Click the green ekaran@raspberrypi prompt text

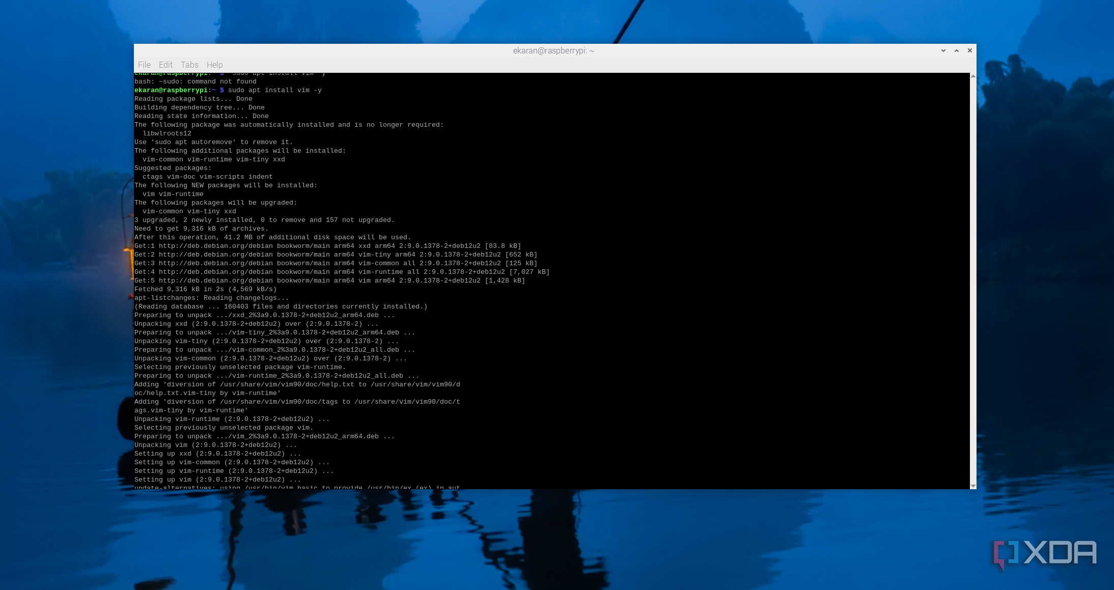point(171,90)
